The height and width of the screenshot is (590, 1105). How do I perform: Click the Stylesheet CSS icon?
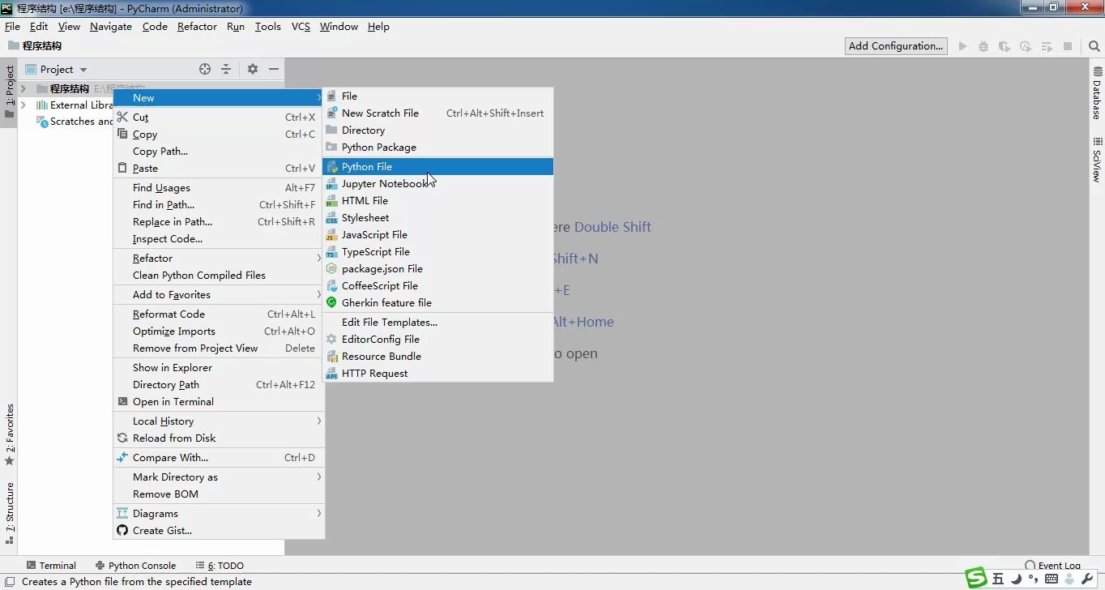[331, 217]
